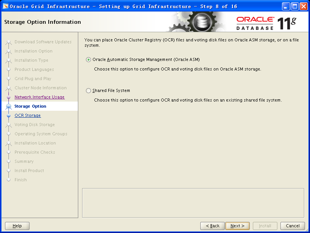Click the shared file system description text
Viewport: 310px width, 233px height.
coord(188,100)
